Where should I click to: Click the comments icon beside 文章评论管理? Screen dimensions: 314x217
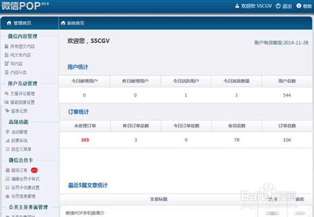[7, 94]
